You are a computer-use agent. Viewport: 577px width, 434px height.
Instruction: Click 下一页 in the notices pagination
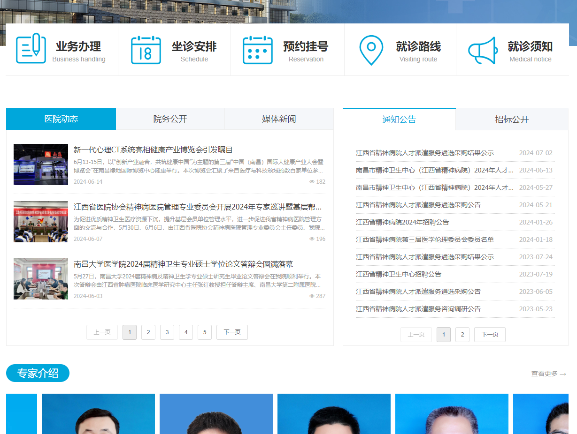[x=490, y=335]
